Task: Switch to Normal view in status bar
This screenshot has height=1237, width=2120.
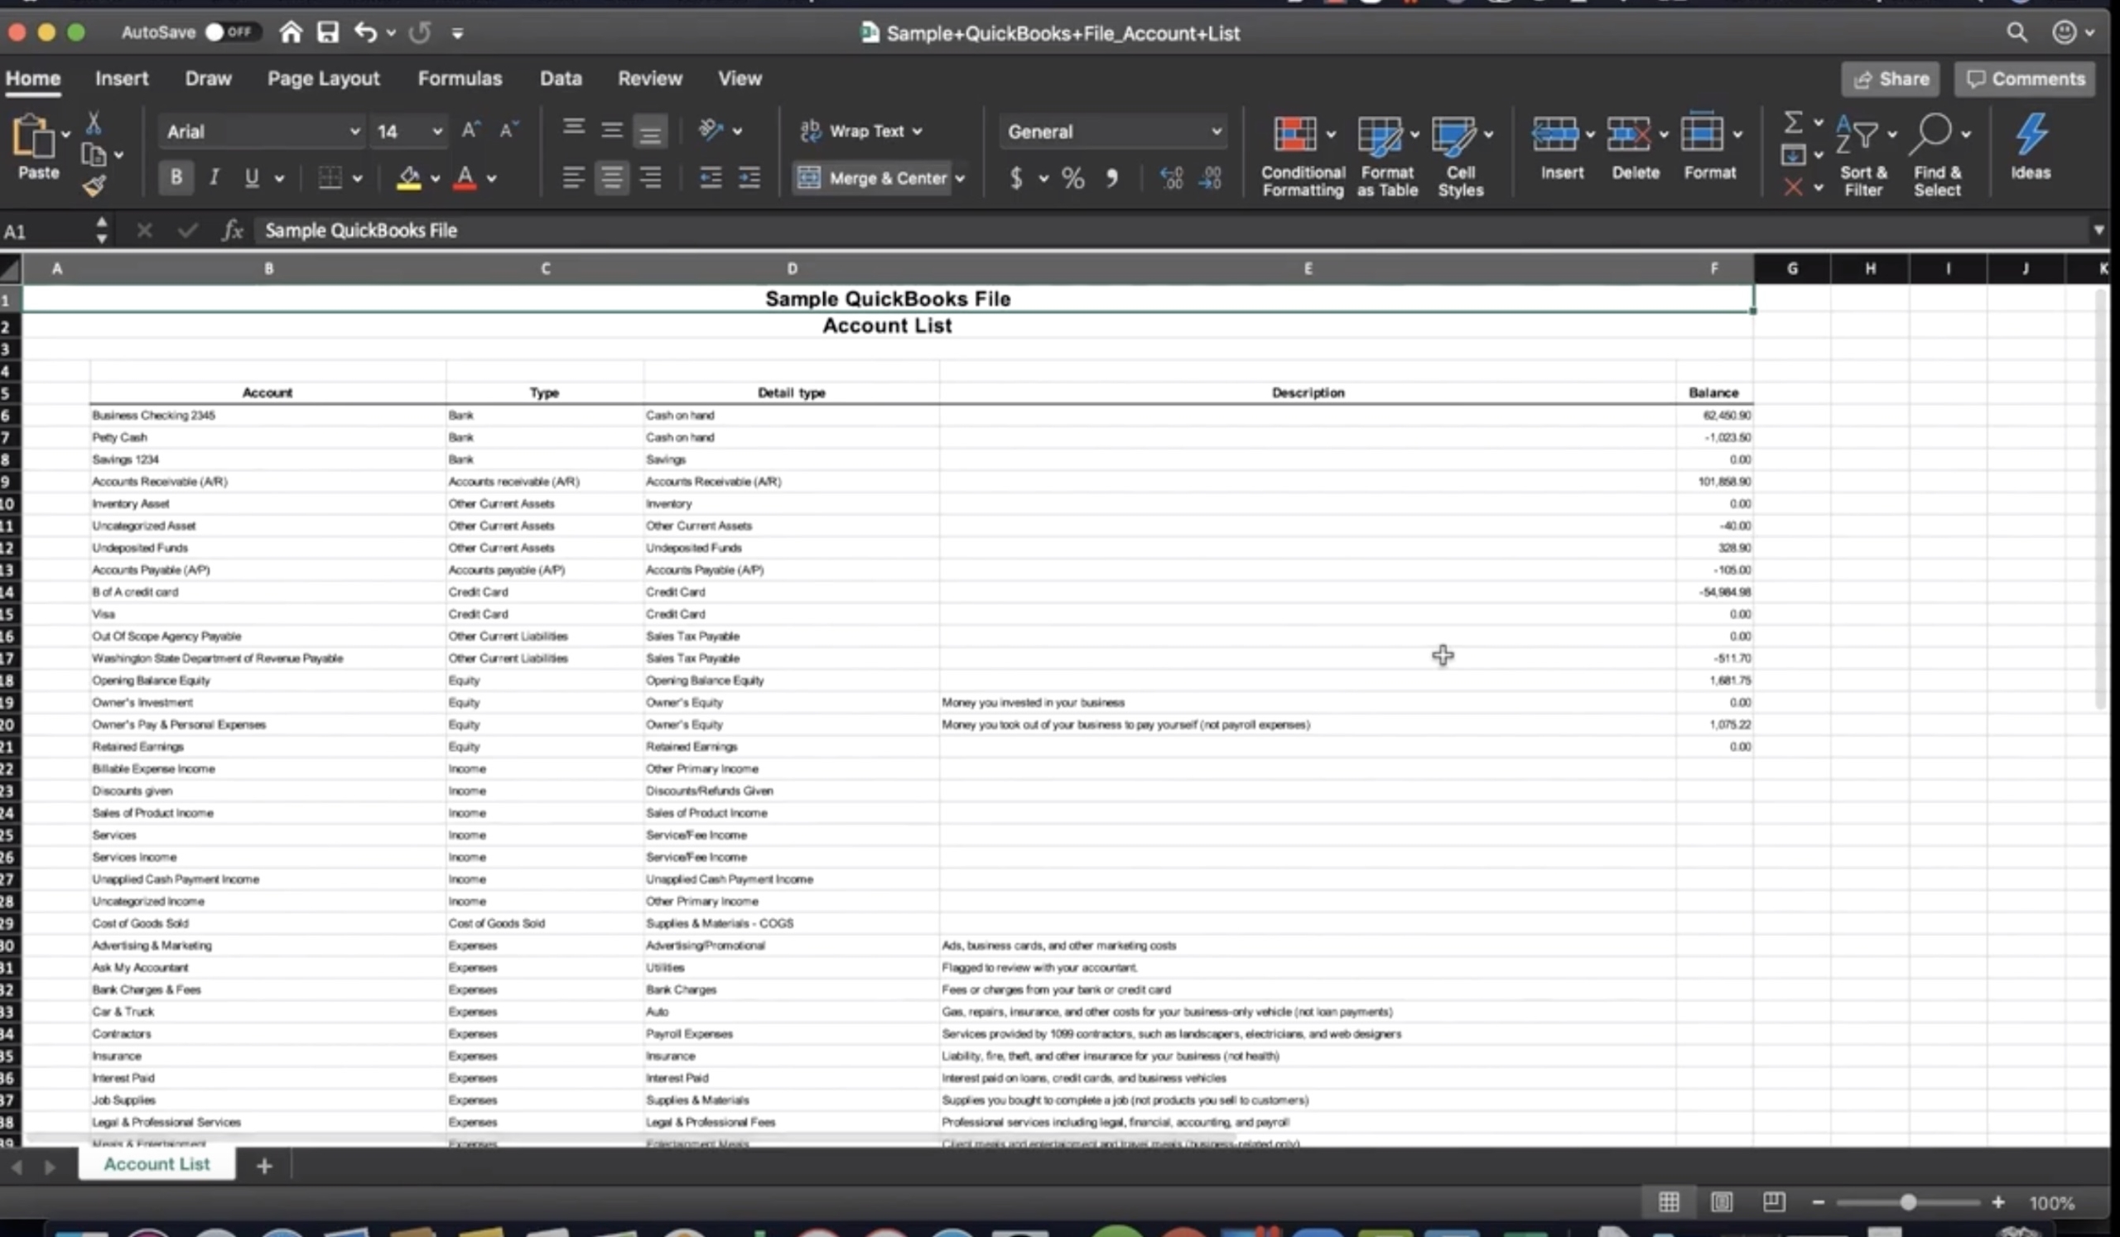Action: pyautogui.click(x=1669, y=1201)
